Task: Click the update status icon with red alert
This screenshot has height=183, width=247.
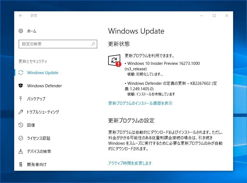Action: coord(115,60)
